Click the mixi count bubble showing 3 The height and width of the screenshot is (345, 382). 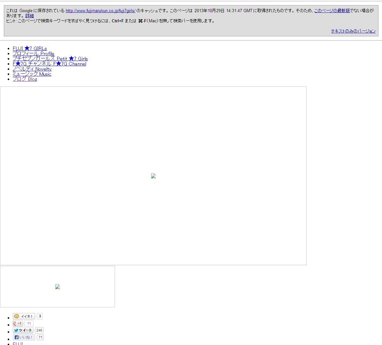coord(40,316)
